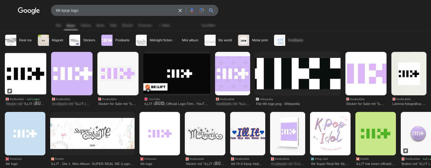Screen dimensions: 431x168
Task: Open the wide Wikipedia Illit logo image
Action: [298, 74]
